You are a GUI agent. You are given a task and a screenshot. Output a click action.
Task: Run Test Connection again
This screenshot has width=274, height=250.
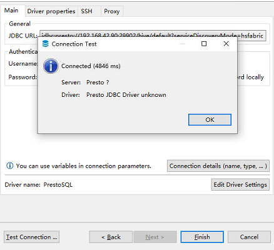31,237
